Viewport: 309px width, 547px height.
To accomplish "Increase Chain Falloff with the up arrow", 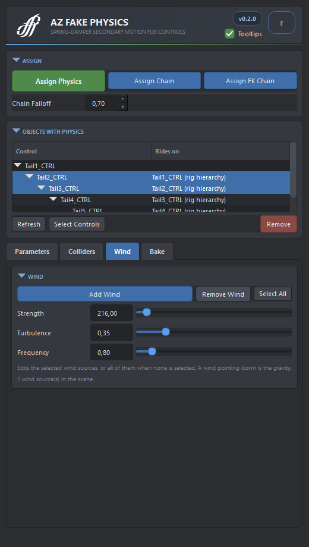I will 122,99.
